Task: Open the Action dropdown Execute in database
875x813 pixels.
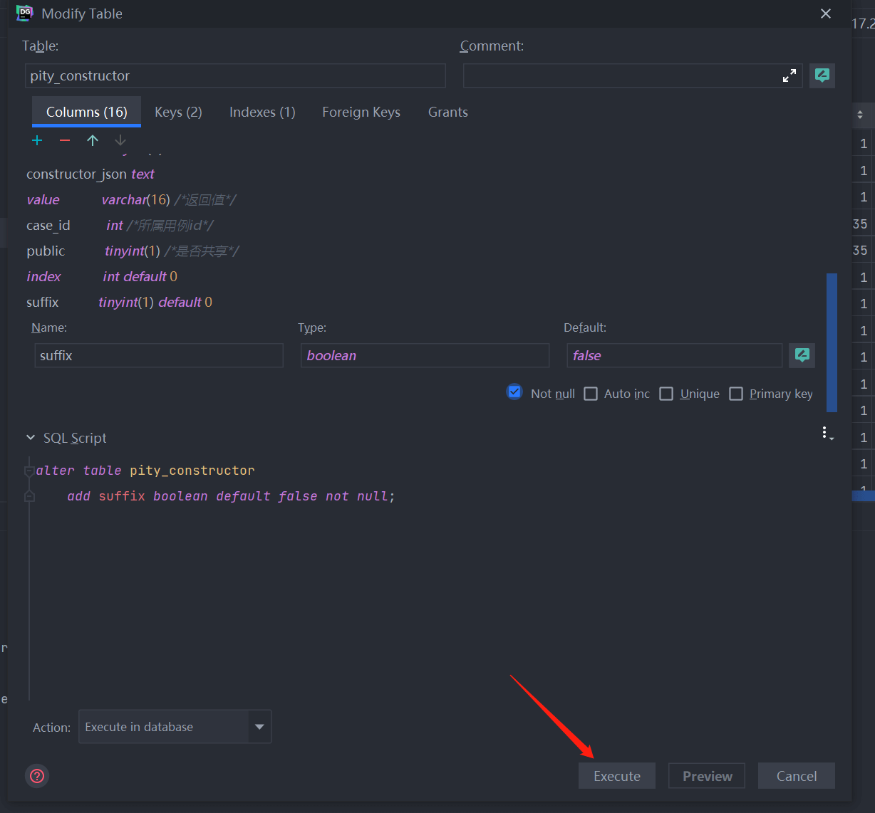Action: click(175, 727)
